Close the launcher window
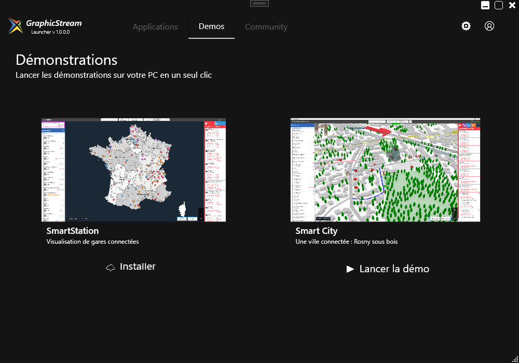Screen dimensions: 519x363 tap(512, 5)
